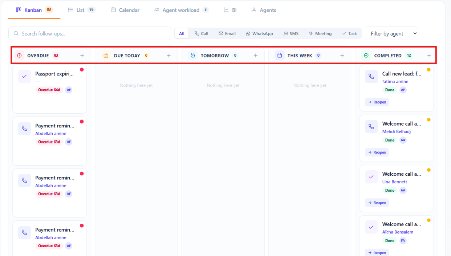The image size is (451, 256).
Task: Click the 12 count badge beside Completed header
Action: 409,56
